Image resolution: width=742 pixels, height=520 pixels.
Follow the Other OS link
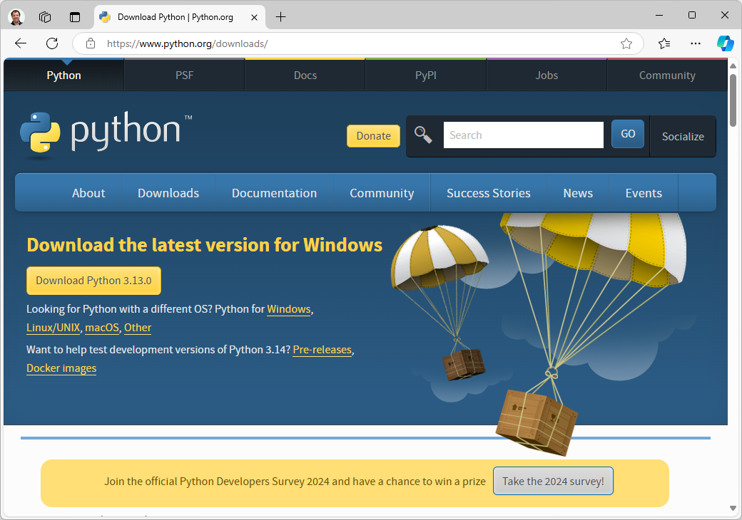coord(138,328)
